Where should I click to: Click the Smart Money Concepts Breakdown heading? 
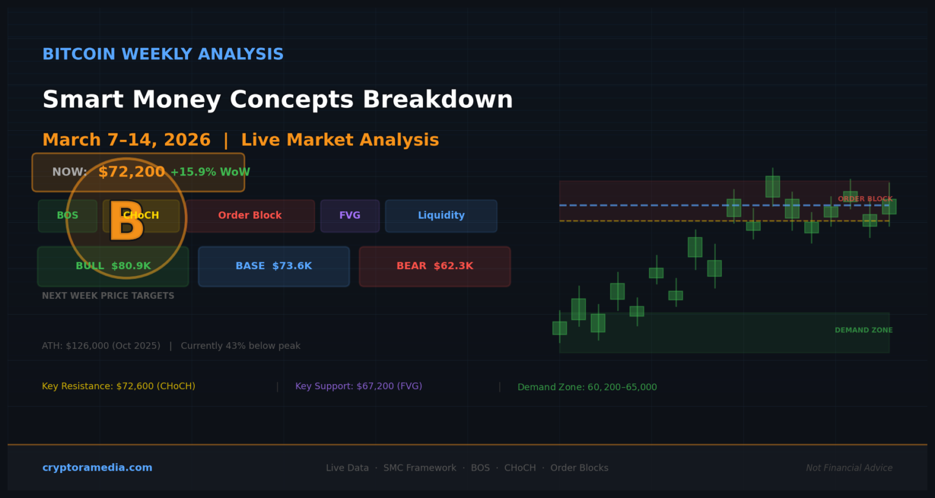click(278, 100)
